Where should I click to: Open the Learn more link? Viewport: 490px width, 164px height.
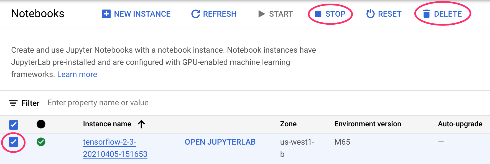77,74
